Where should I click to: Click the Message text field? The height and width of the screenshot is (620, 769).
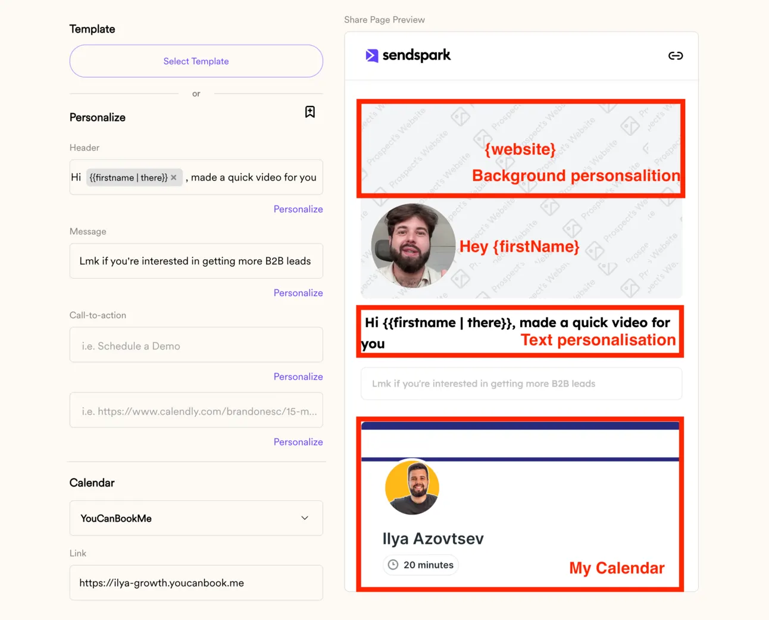pyautogui.click(x=196, y=261)
